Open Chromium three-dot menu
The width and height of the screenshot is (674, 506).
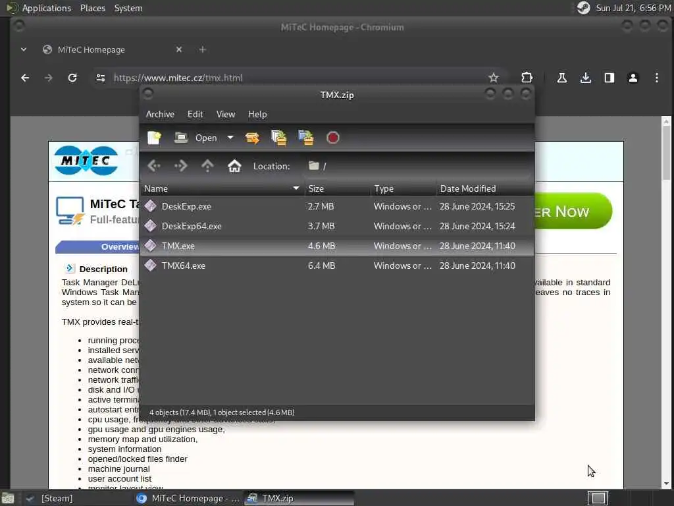(656, 78)
